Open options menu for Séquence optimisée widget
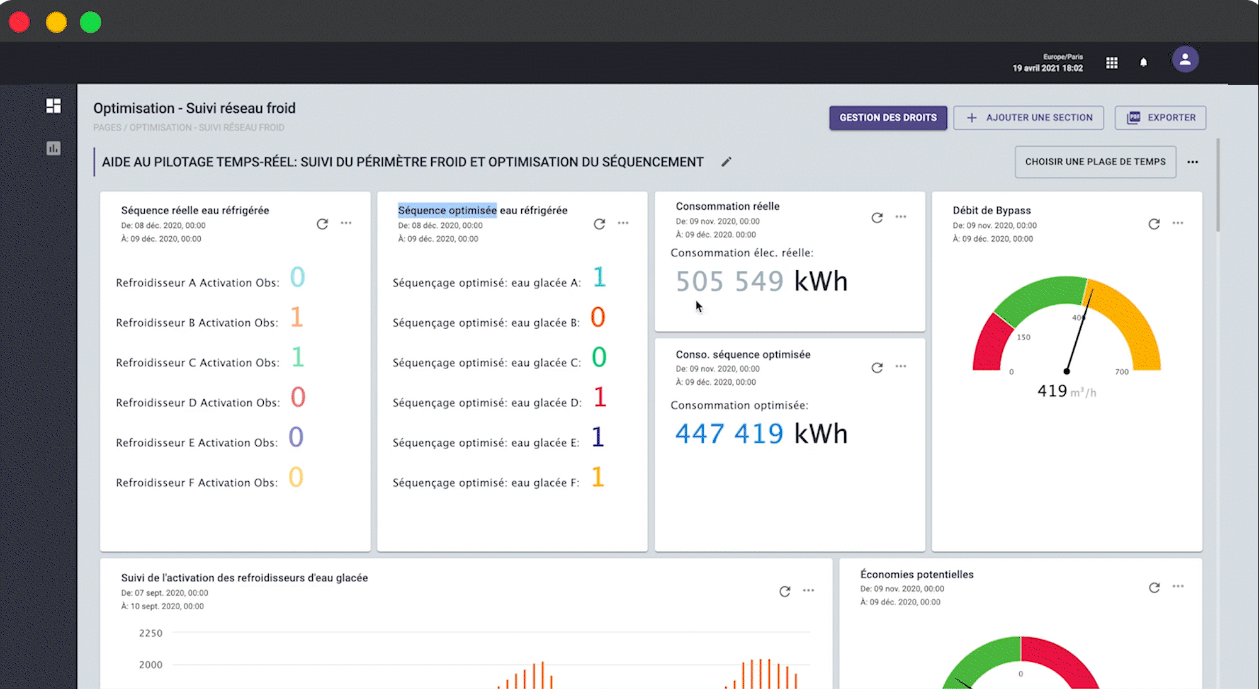1259x689 pixels. pos(623,223)
